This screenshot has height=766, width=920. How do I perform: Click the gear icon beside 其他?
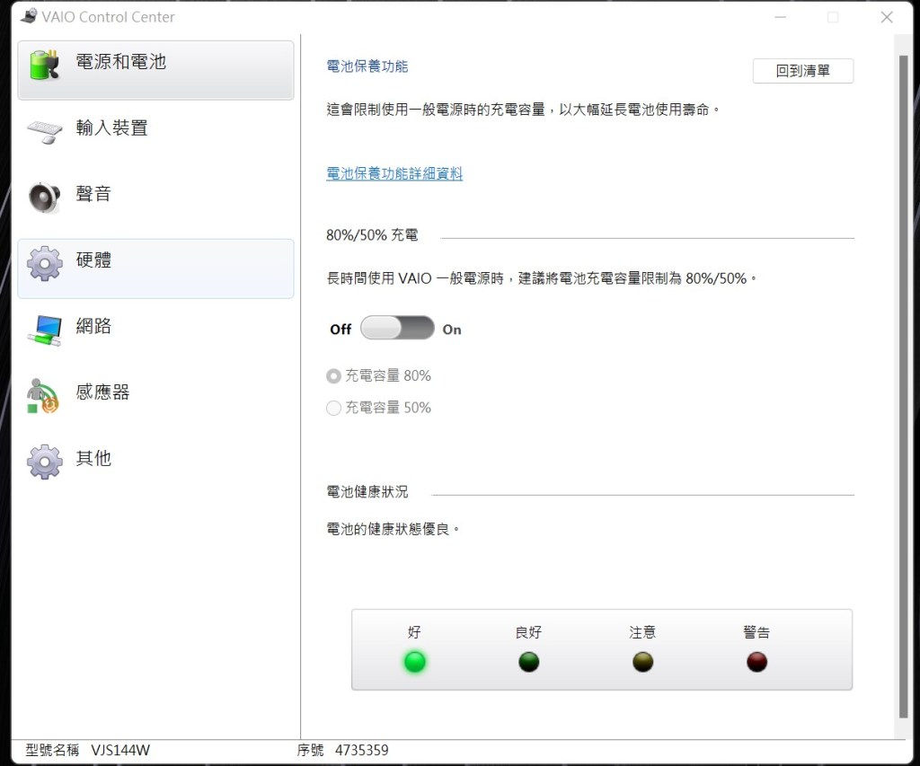[44, 461]
